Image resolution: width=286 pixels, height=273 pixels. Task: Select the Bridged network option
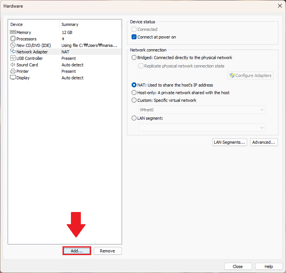click(x=134, y=58)
